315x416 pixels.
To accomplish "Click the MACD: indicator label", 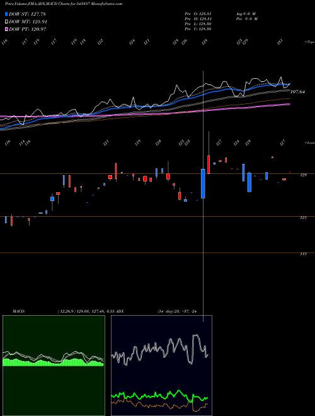I will click(18, 311).
